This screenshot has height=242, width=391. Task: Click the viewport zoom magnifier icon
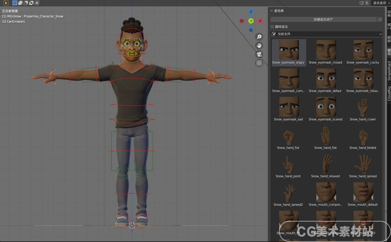coord(259,37)
